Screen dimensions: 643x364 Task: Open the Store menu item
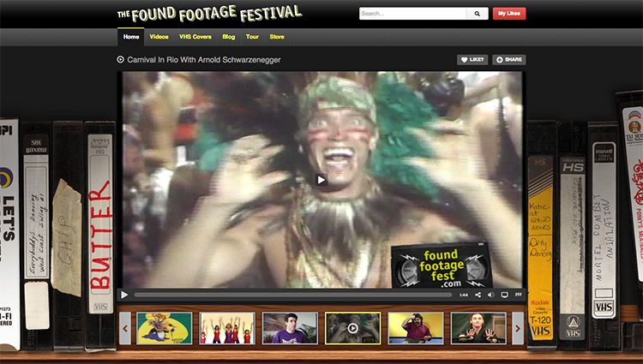(277, 37)
